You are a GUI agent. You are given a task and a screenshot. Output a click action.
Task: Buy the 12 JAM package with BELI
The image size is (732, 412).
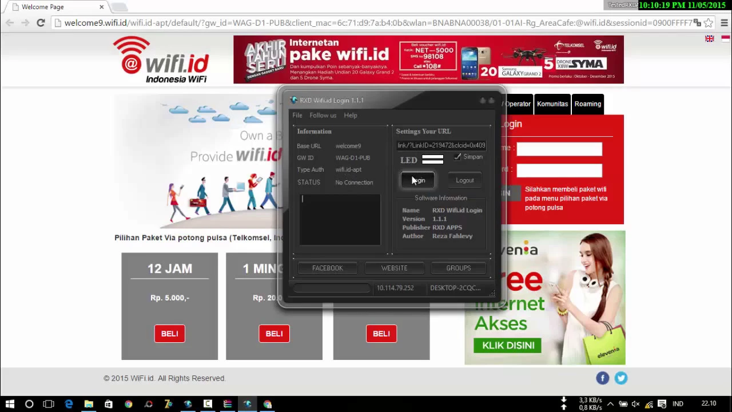tap(170, 334)
